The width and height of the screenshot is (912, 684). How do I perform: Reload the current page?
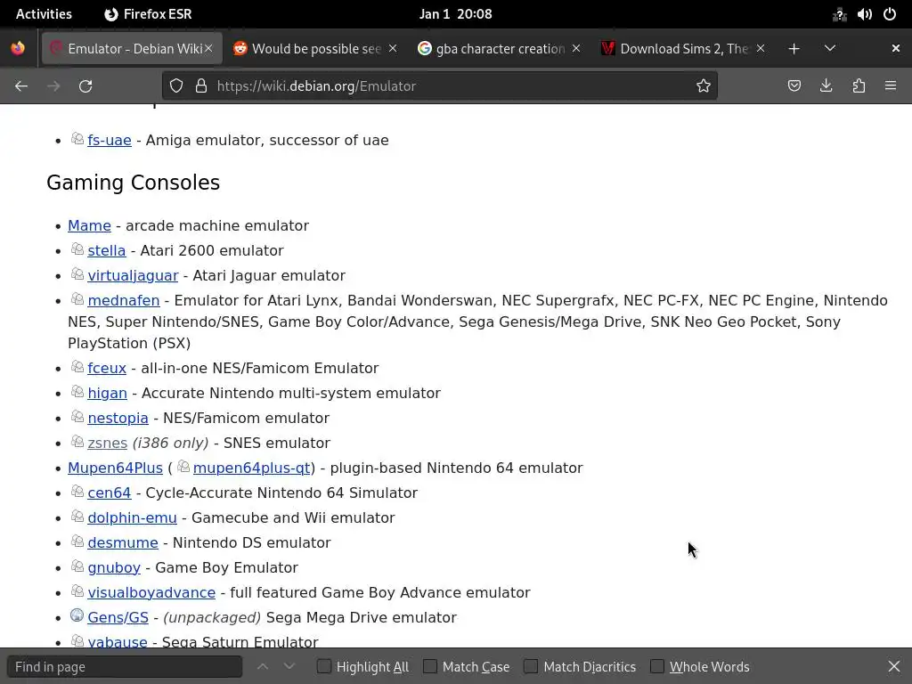point(85,85)
